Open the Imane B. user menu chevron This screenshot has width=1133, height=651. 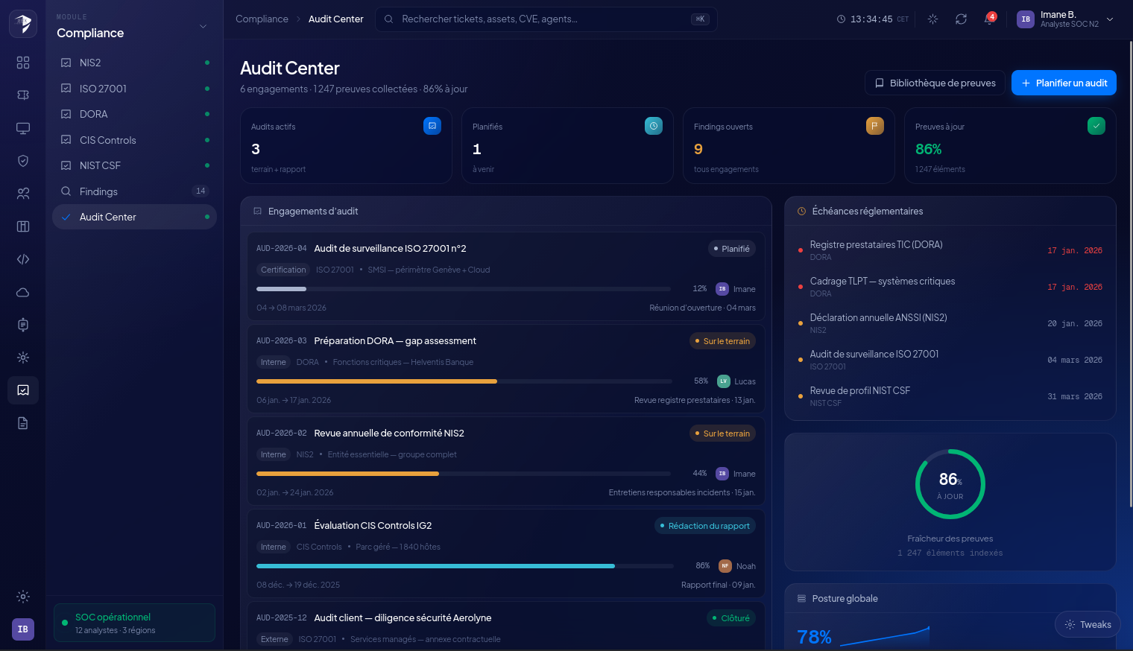1110,19
